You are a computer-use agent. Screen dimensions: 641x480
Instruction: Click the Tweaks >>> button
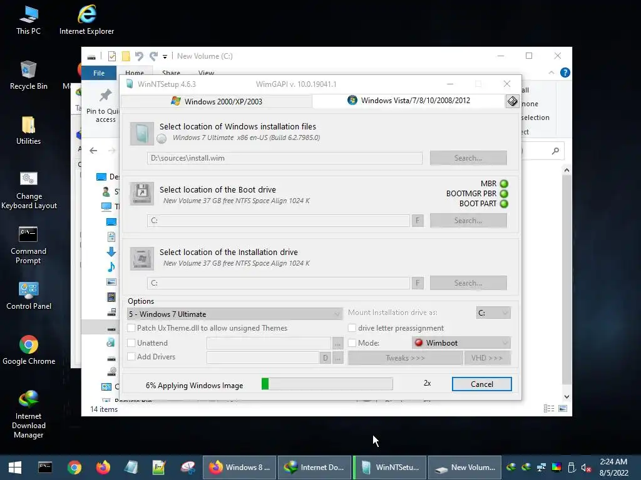405,358
